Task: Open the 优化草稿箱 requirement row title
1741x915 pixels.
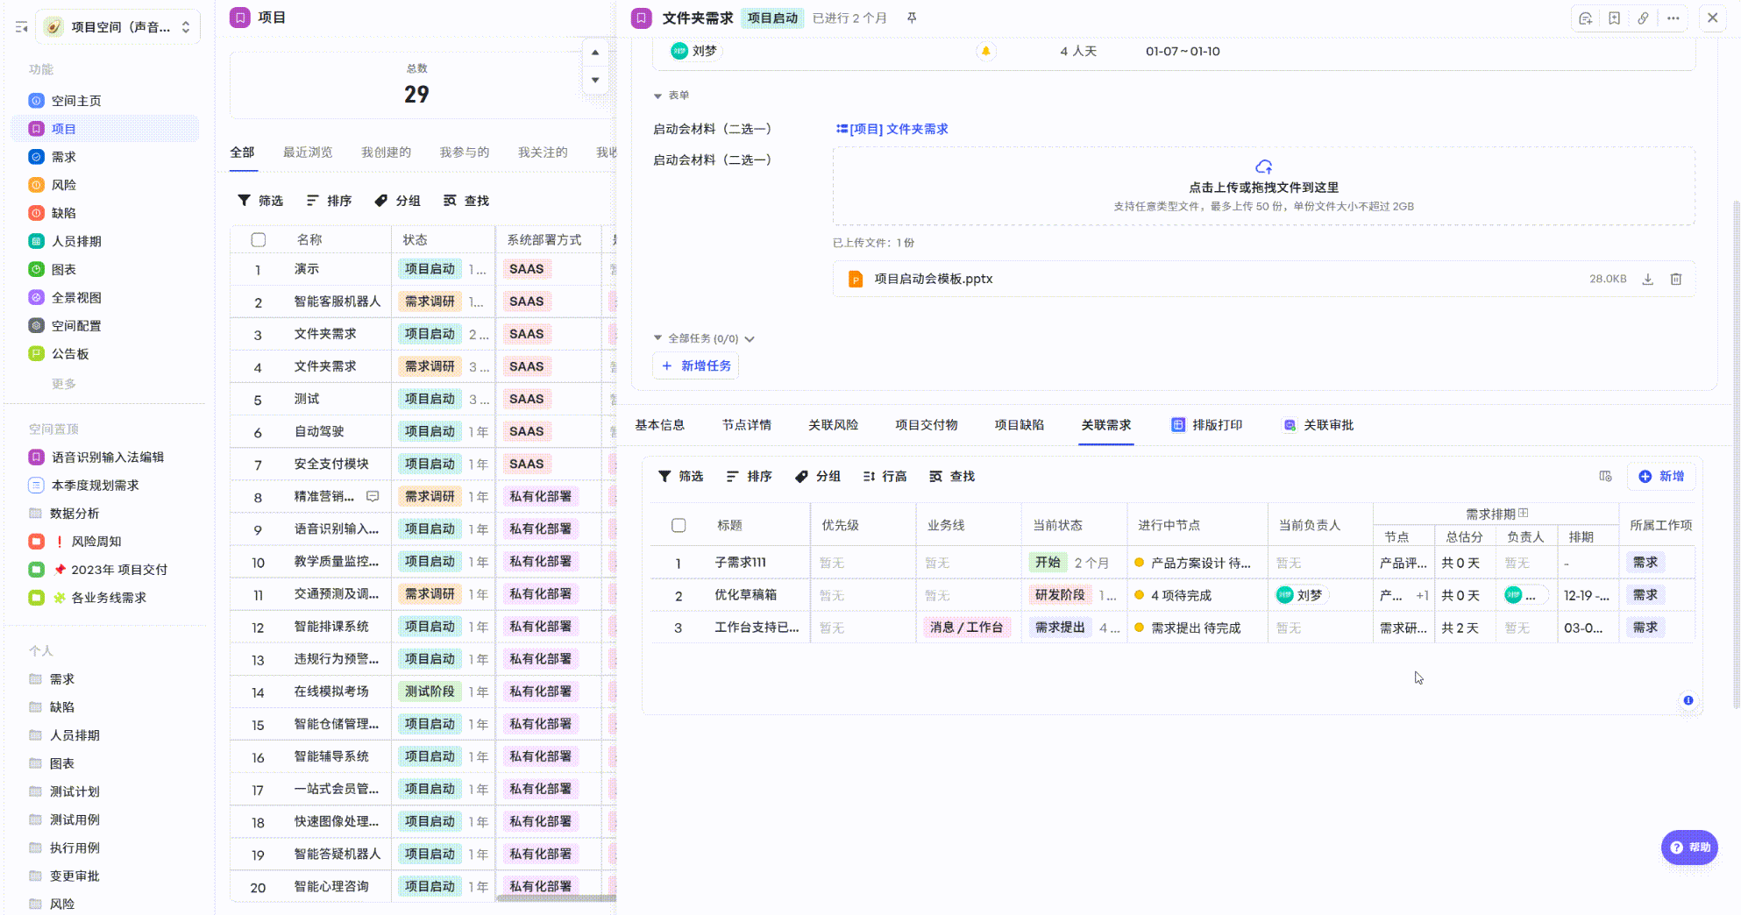Action: click(746, 594)
